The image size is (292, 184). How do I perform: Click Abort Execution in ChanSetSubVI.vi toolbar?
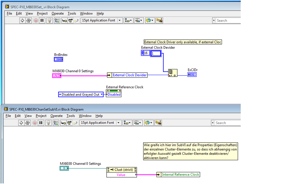pos(35,123)
